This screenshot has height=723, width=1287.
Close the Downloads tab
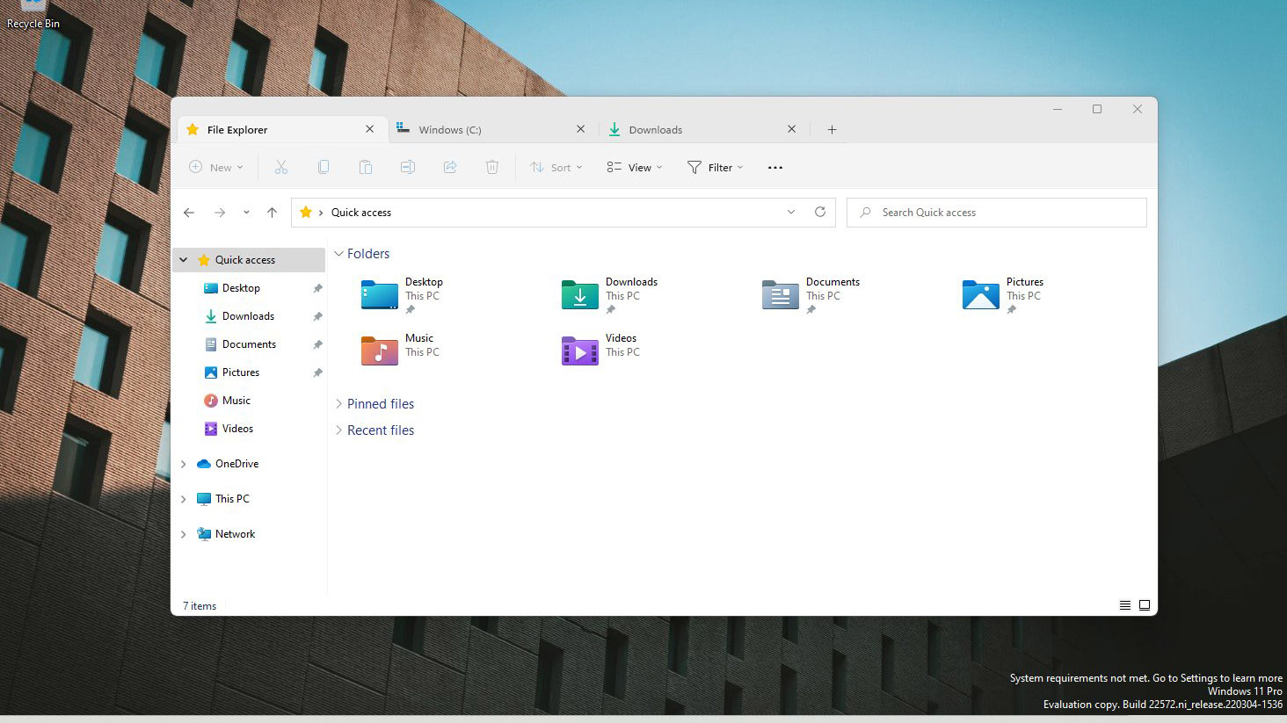(x=792, y=129)
